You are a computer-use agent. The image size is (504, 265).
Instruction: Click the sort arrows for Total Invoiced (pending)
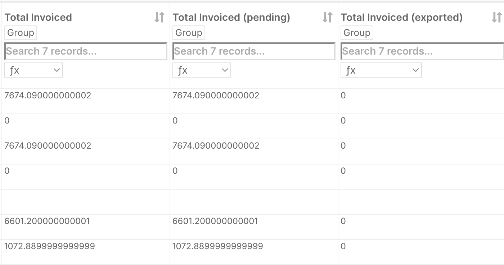click(327, 17)
